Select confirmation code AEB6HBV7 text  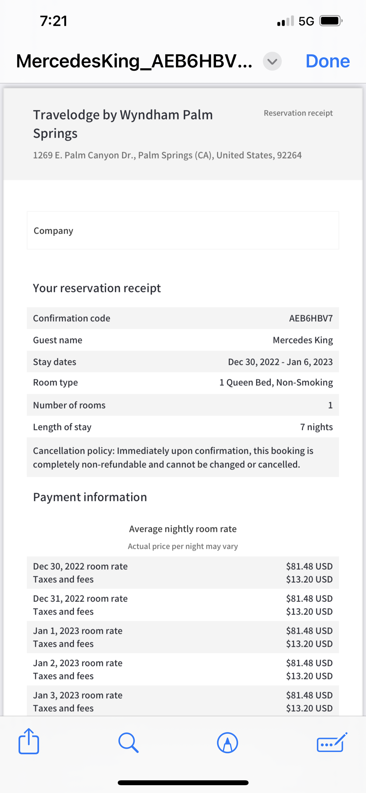[311, 318]
